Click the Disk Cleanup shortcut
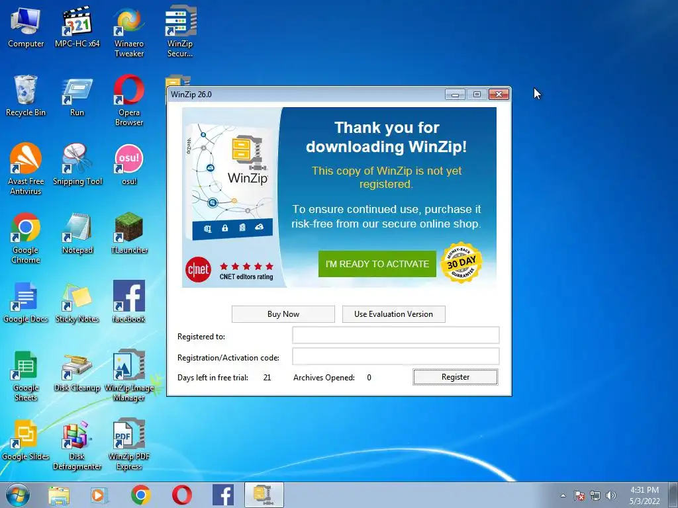 pyautogui.click(x=77, y=372)
